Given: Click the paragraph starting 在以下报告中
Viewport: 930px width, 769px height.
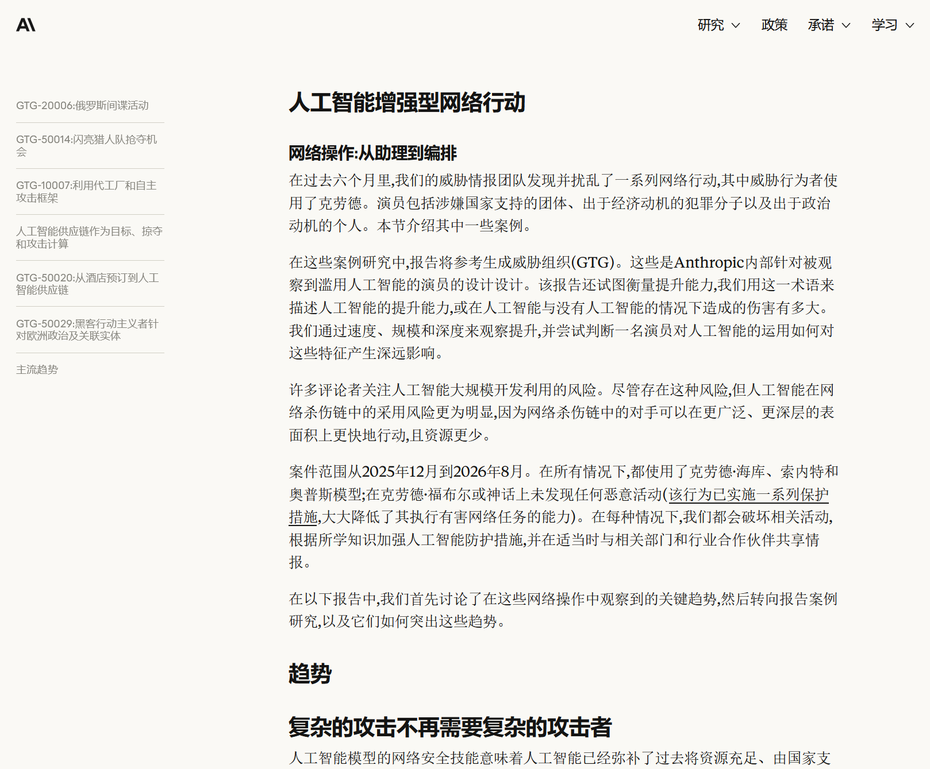Looking at the screenshot, I should [563, 610].
